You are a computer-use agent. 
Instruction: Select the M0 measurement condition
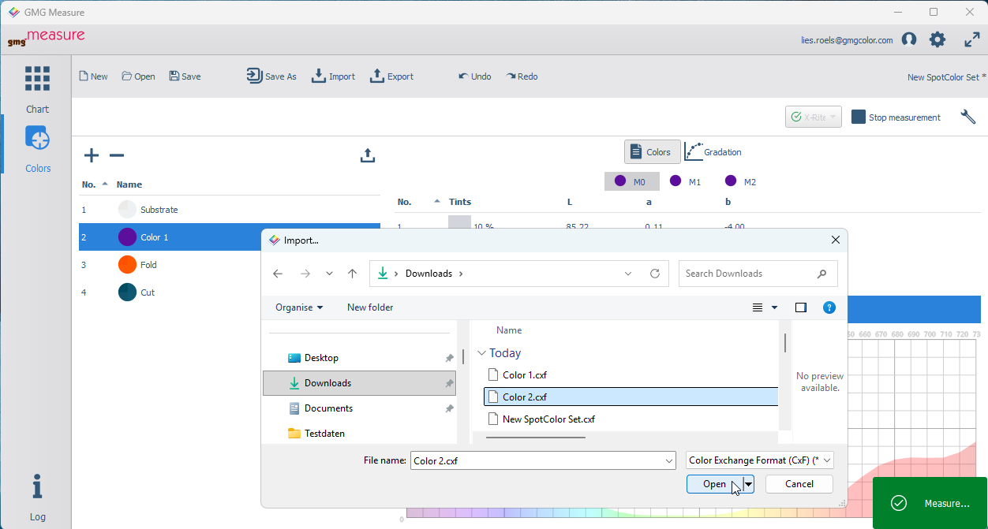631,181
